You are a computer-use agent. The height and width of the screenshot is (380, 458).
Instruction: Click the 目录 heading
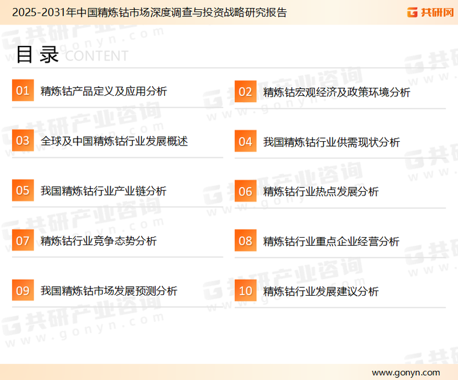[x=37, y=54]
